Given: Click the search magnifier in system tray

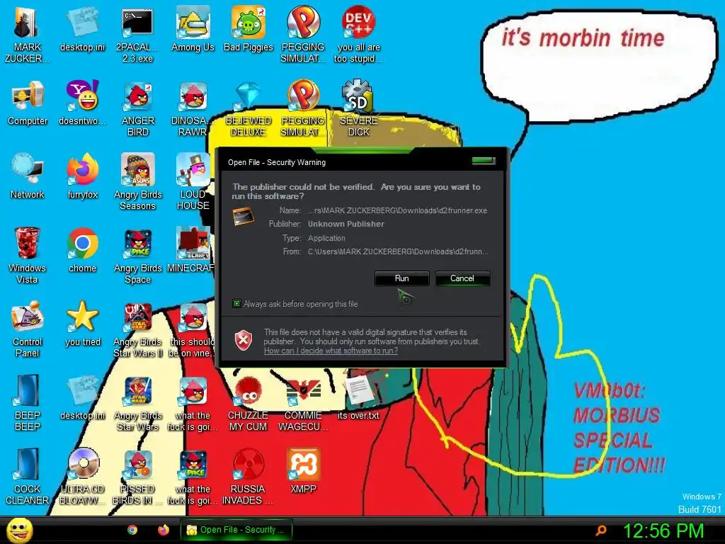Looking at the screenshot, I should (601, 530).
